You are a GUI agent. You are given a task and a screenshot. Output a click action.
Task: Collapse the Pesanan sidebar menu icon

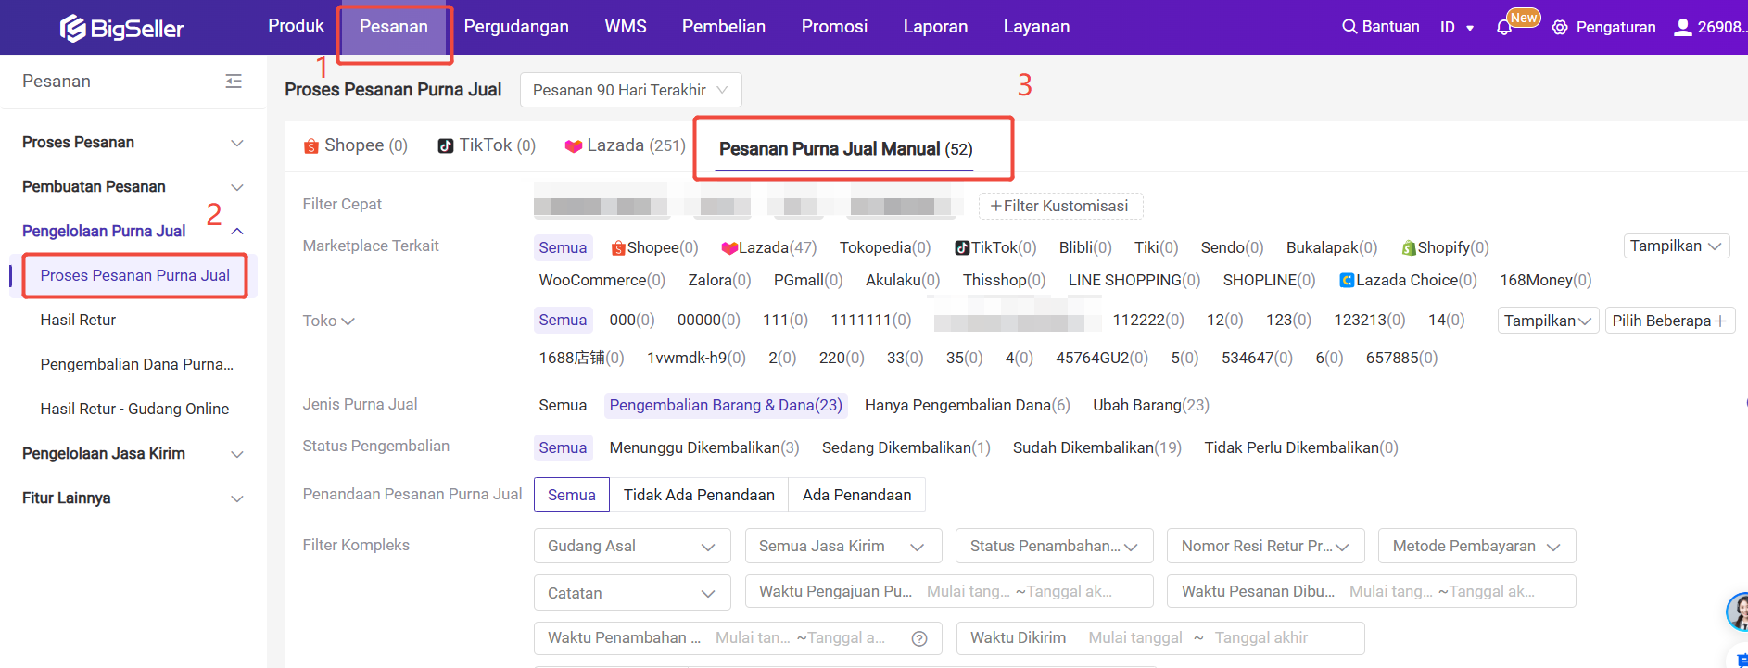pyautogui.click(x=234, y=82)
